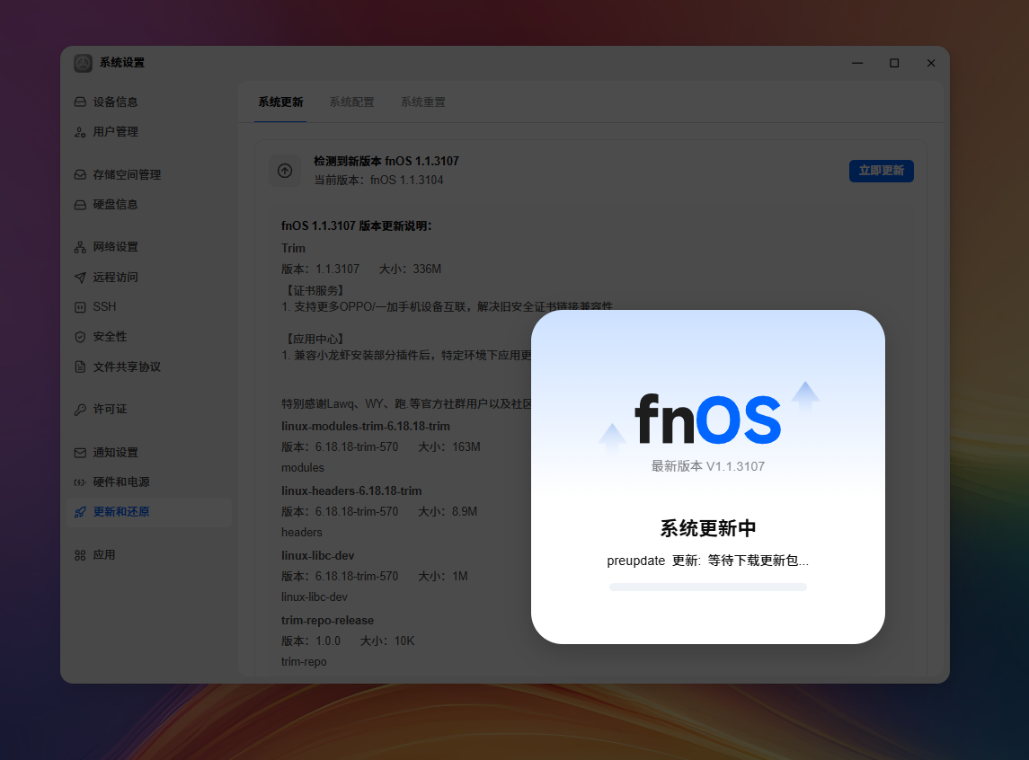The height and width of the screenshot is (760, 1029).
Task: Switch to the 系统更新 tab
Action: tap(280, 102)
